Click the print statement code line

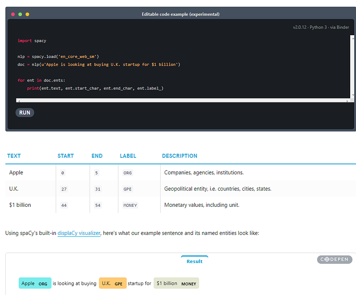pos(95,88)
